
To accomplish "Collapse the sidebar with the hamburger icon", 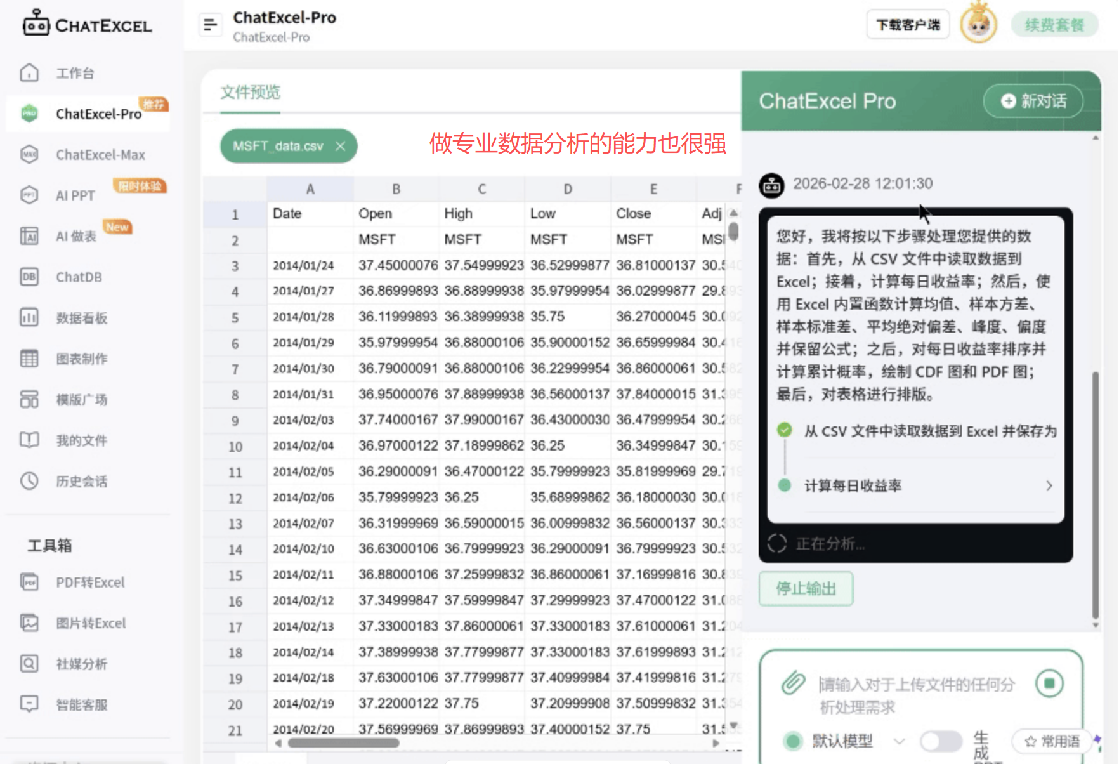I will point(210,24).
